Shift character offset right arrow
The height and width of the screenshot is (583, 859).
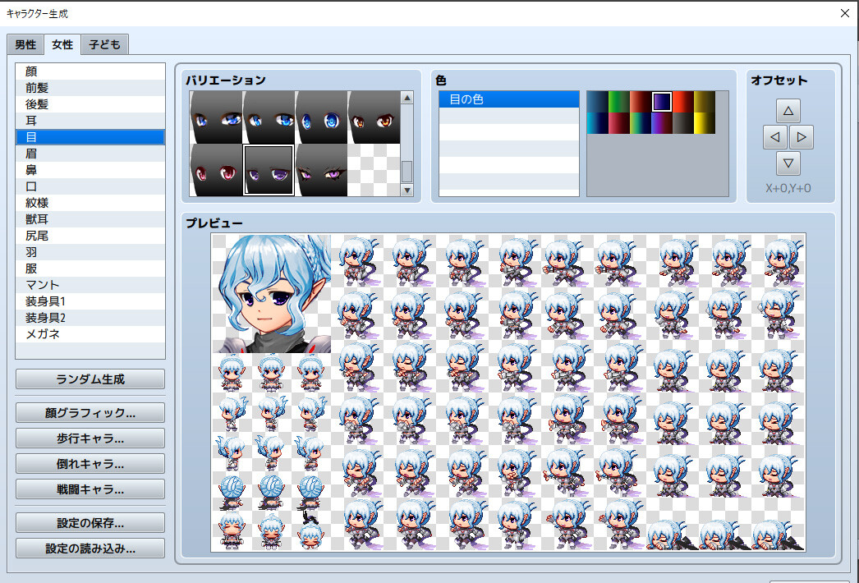click(x=802, y=135)
